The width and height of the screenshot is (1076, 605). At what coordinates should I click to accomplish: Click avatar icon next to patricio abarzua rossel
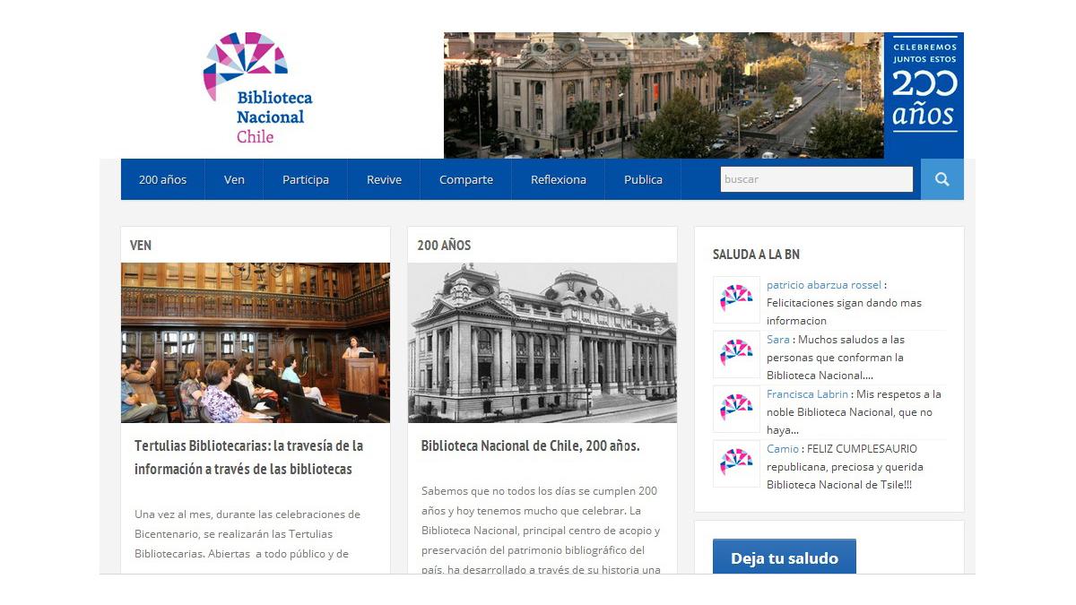pos(736,299)
